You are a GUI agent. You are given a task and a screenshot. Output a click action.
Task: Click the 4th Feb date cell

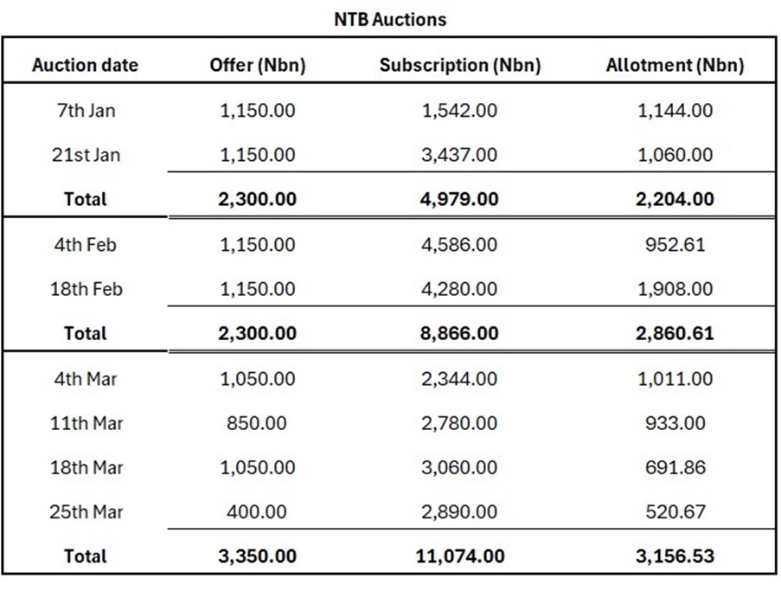(x=85, y=245)
